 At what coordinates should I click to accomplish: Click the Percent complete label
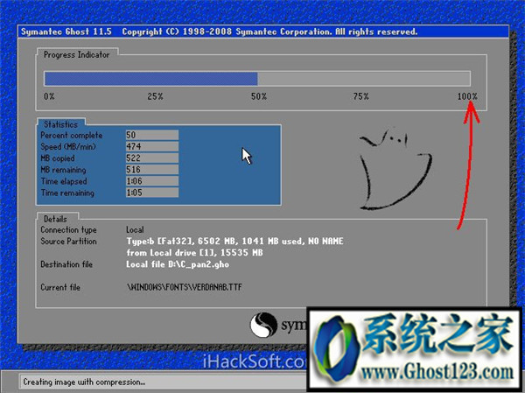(x=72, y=136)
